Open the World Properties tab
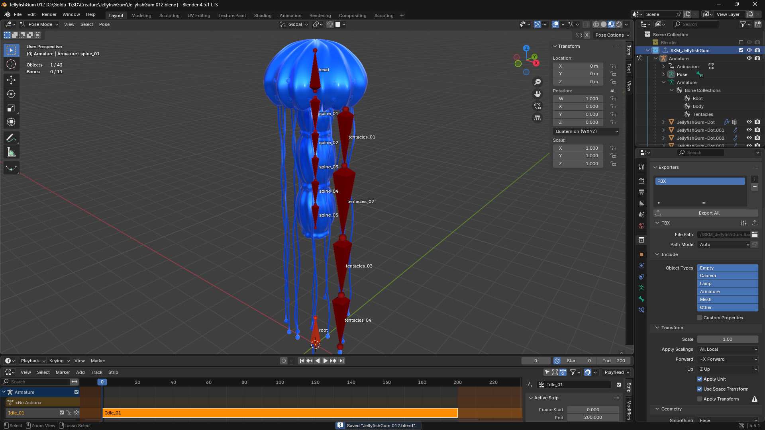The height and width of the screenshot is (430, 765). [x=641, y=226]
